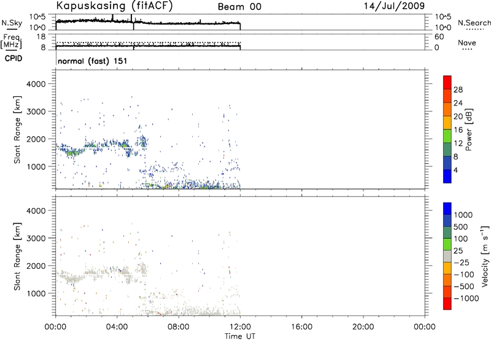Click the '4000' tick of the power panel
Screen dimensions: 491x340
(x=36, y=84)
